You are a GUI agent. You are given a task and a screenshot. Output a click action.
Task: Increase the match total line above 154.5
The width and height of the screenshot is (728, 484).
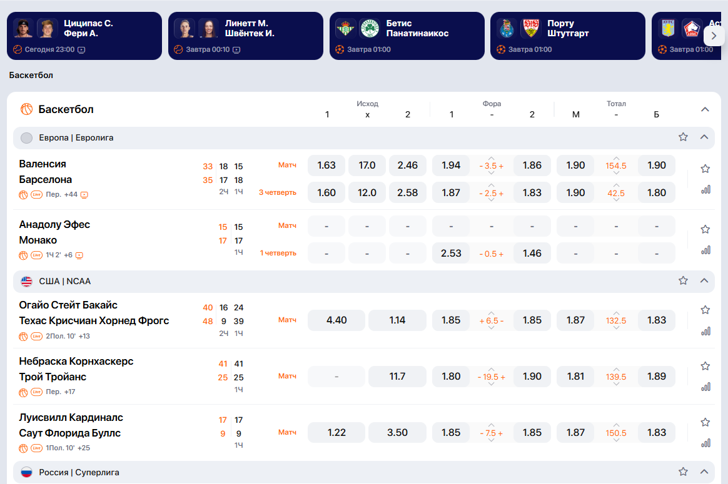click(616, 158)
